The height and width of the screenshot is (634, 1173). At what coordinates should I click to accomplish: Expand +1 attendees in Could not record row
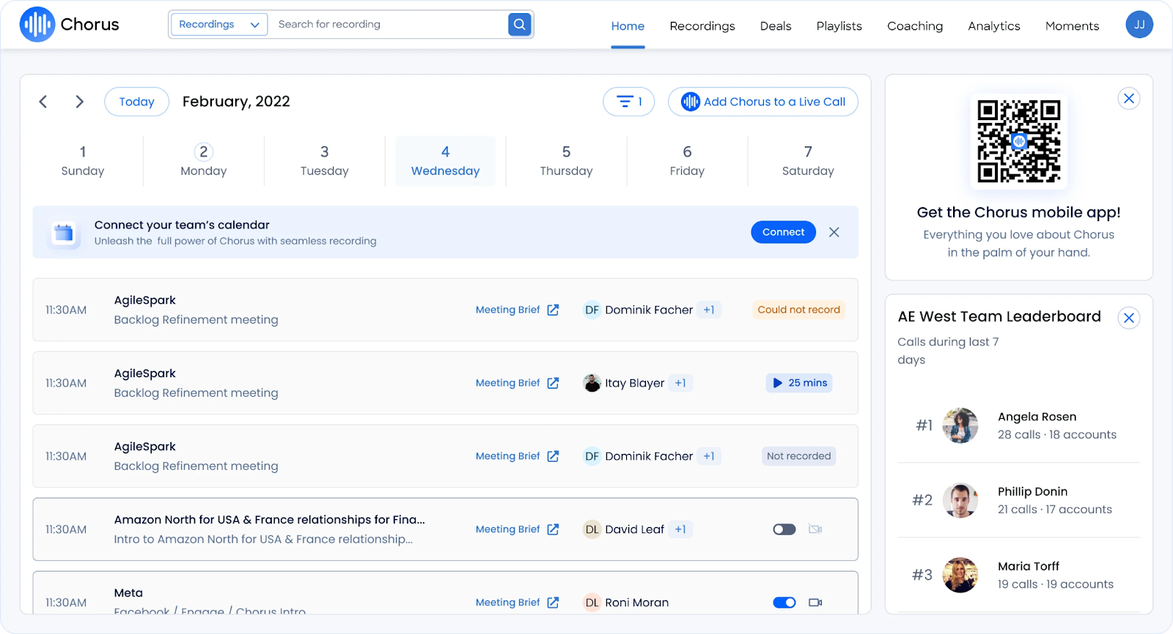[x=709, y=310]
